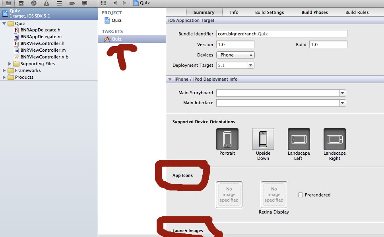This screenshot has width=384, height=237.
Task: Open the Breakpoint navigator icon
Action: click(72, 3)
